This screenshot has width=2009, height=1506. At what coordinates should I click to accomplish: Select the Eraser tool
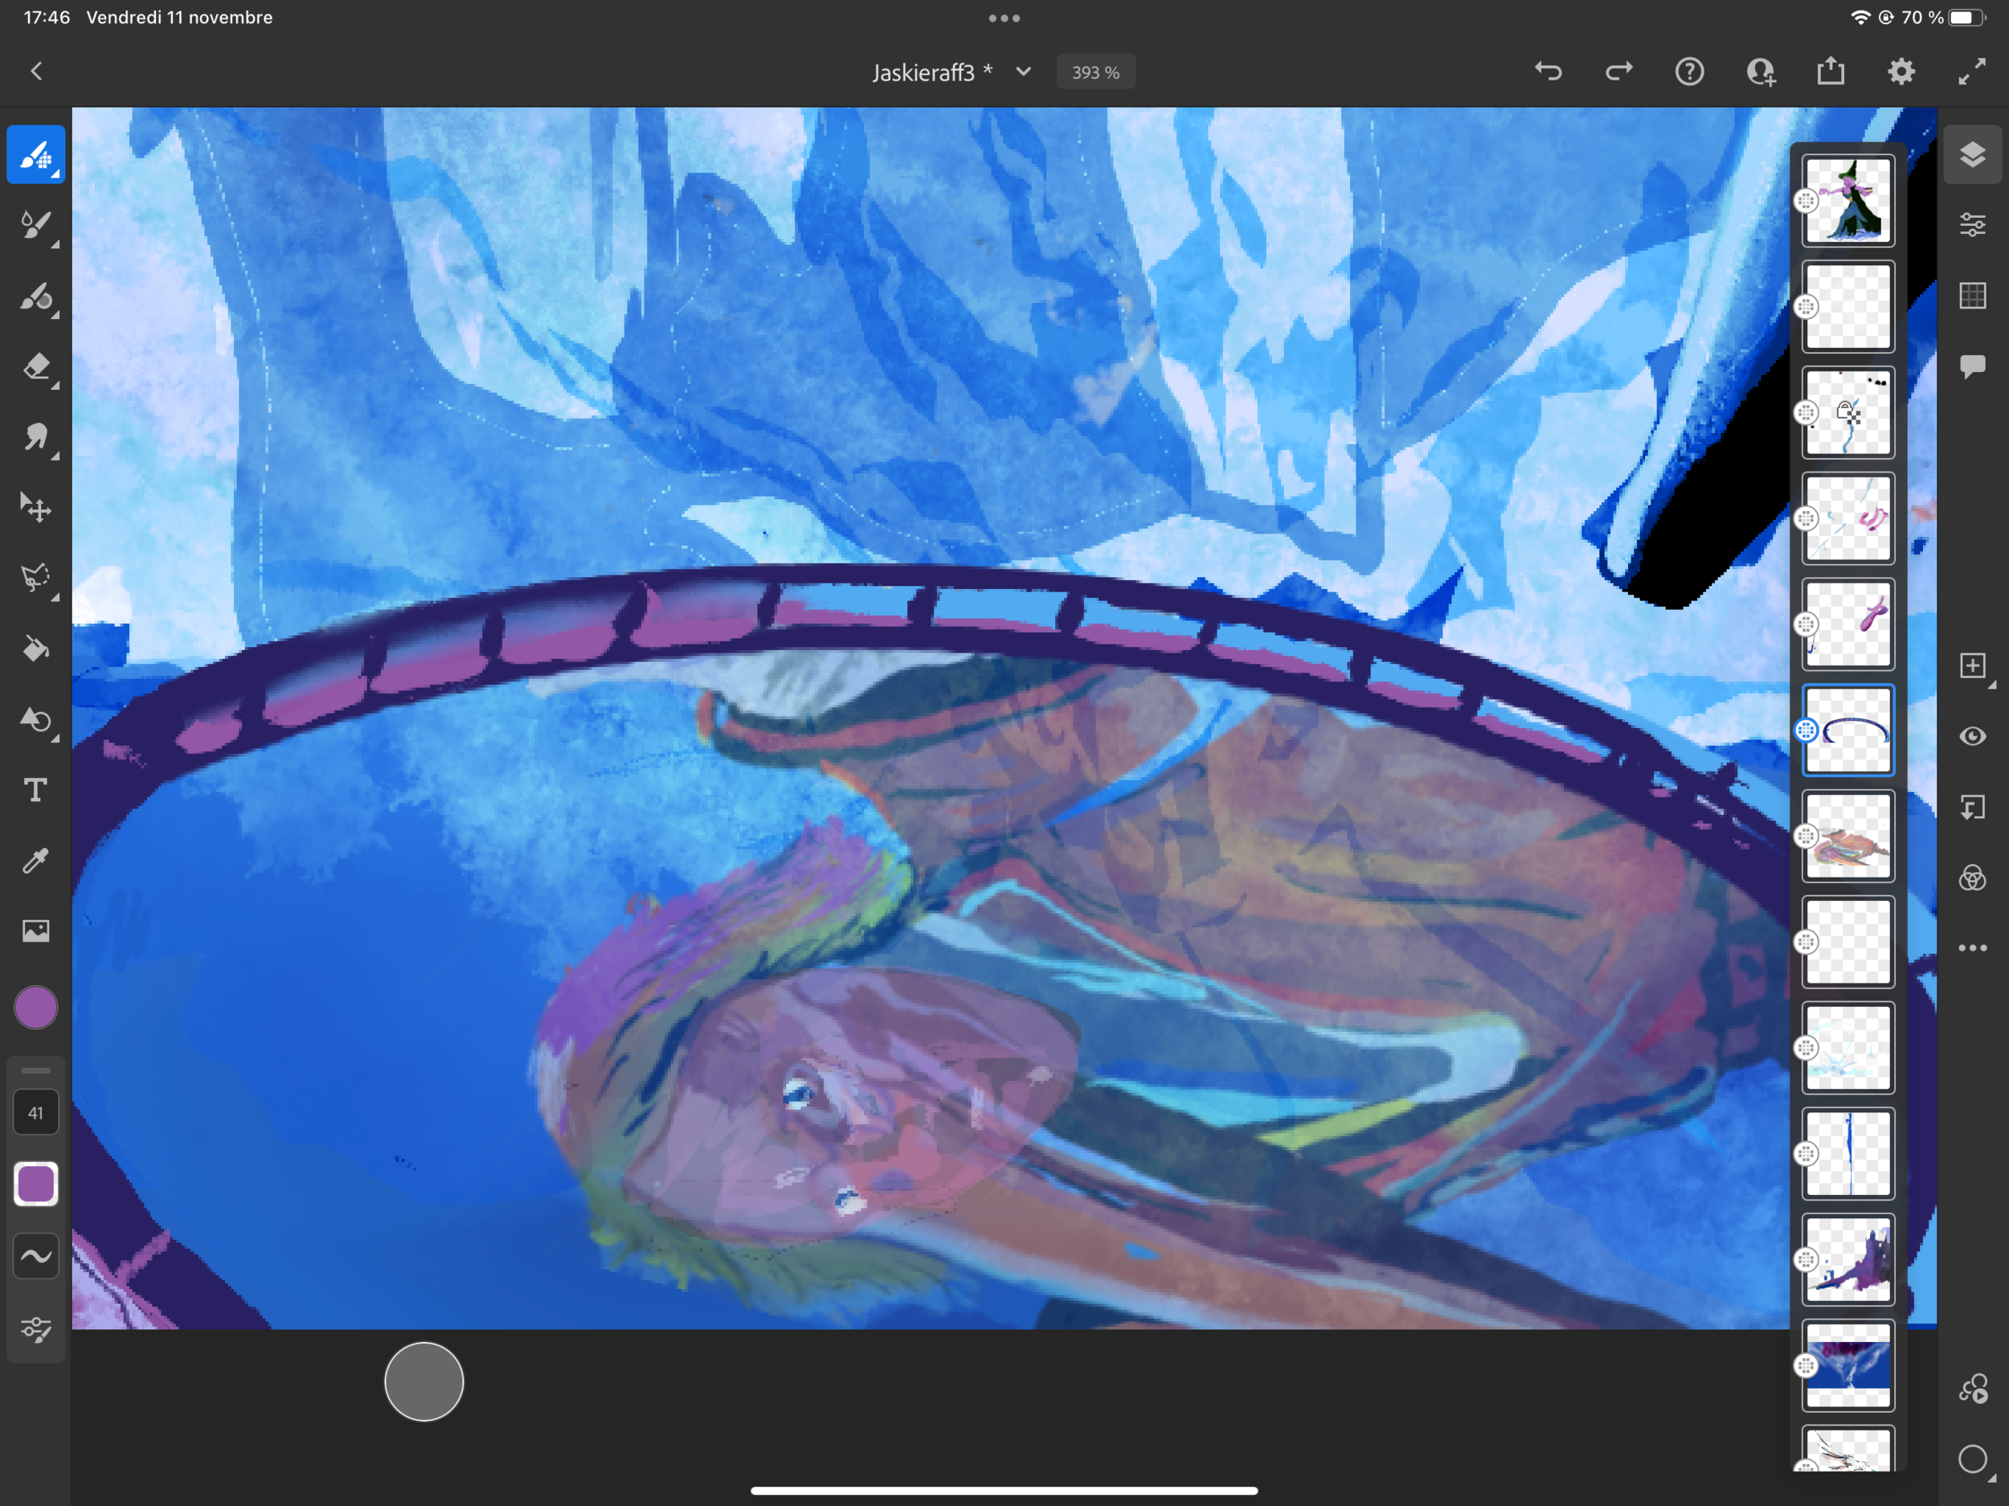(35, 367)
